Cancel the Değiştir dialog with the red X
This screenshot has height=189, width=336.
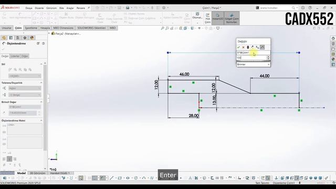[243, 47]
